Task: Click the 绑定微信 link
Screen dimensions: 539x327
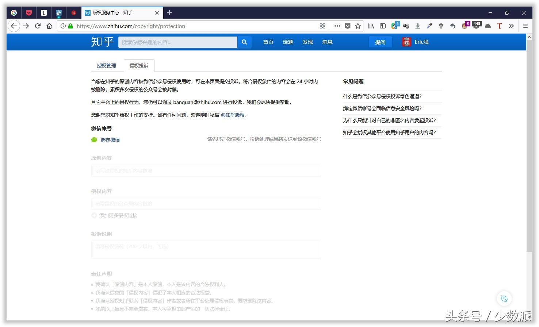Action: [110, 139]
